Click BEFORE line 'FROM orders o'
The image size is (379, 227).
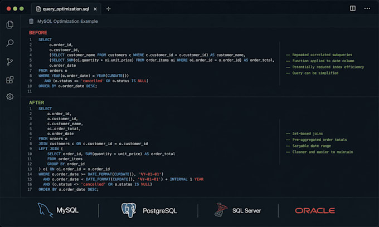(x=53, y=71)
